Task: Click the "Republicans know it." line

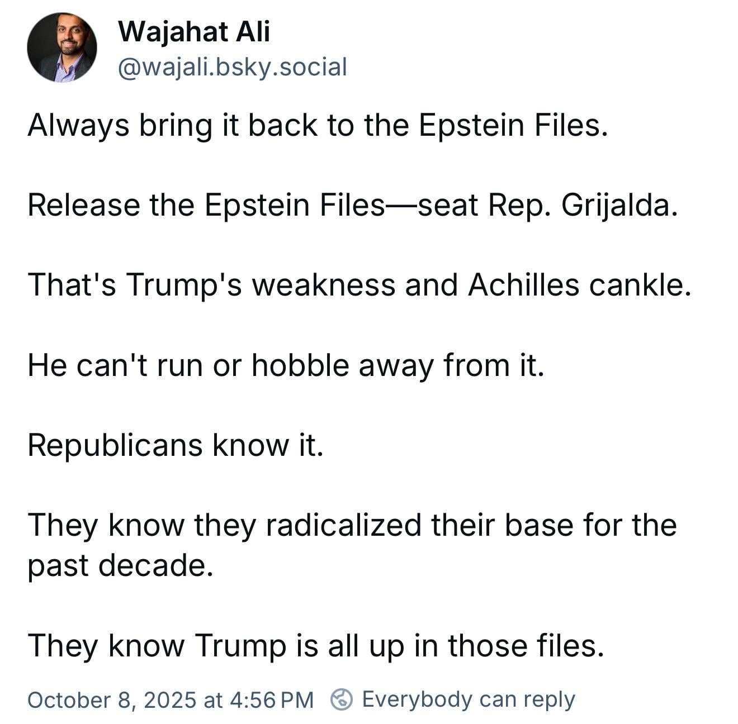Action: (175, 445)
